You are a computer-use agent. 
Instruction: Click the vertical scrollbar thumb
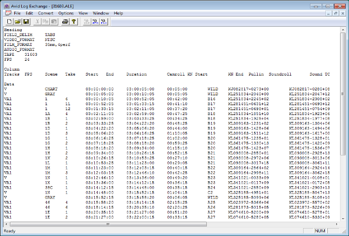(x=343, y=94)
